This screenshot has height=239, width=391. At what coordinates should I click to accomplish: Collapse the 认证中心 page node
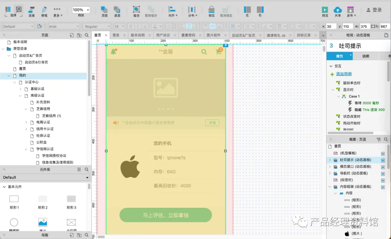pos(14,82)
